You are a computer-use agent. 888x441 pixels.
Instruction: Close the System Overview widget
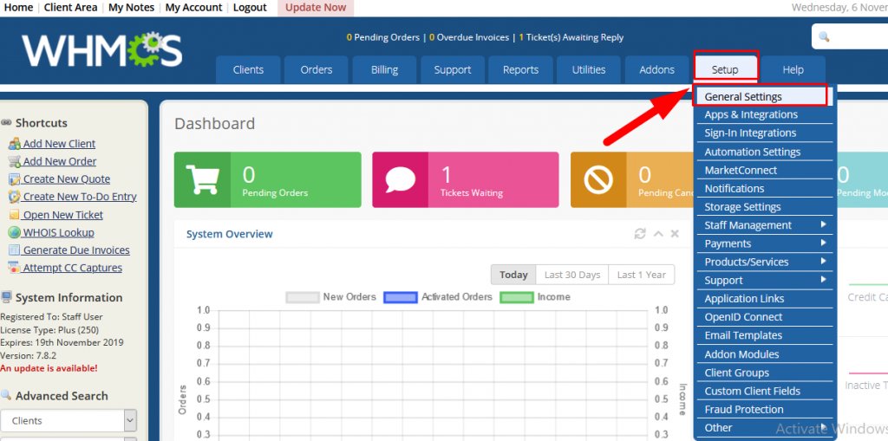tap(675, 234)
